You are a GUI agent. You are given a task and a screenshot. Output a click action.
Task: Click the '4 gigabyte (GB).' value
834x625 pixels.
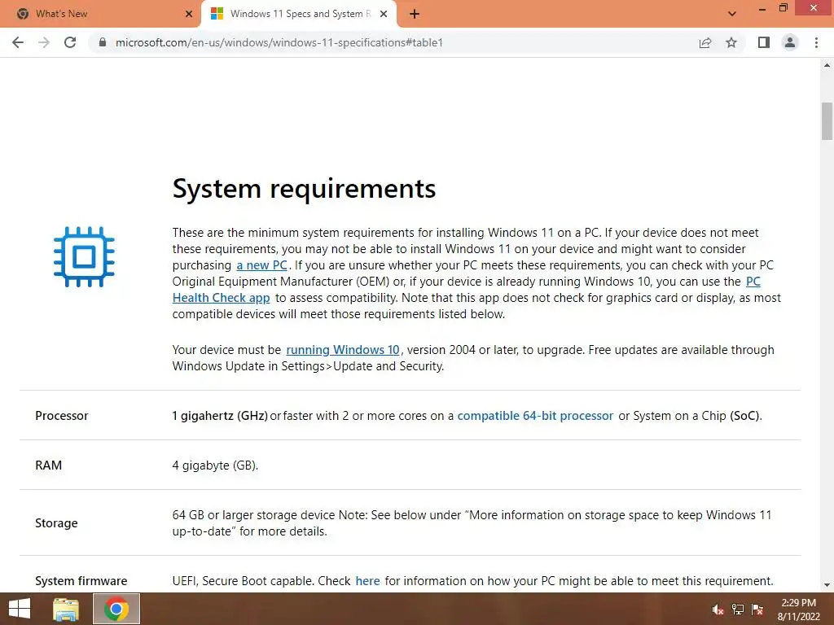click(215, 465)
